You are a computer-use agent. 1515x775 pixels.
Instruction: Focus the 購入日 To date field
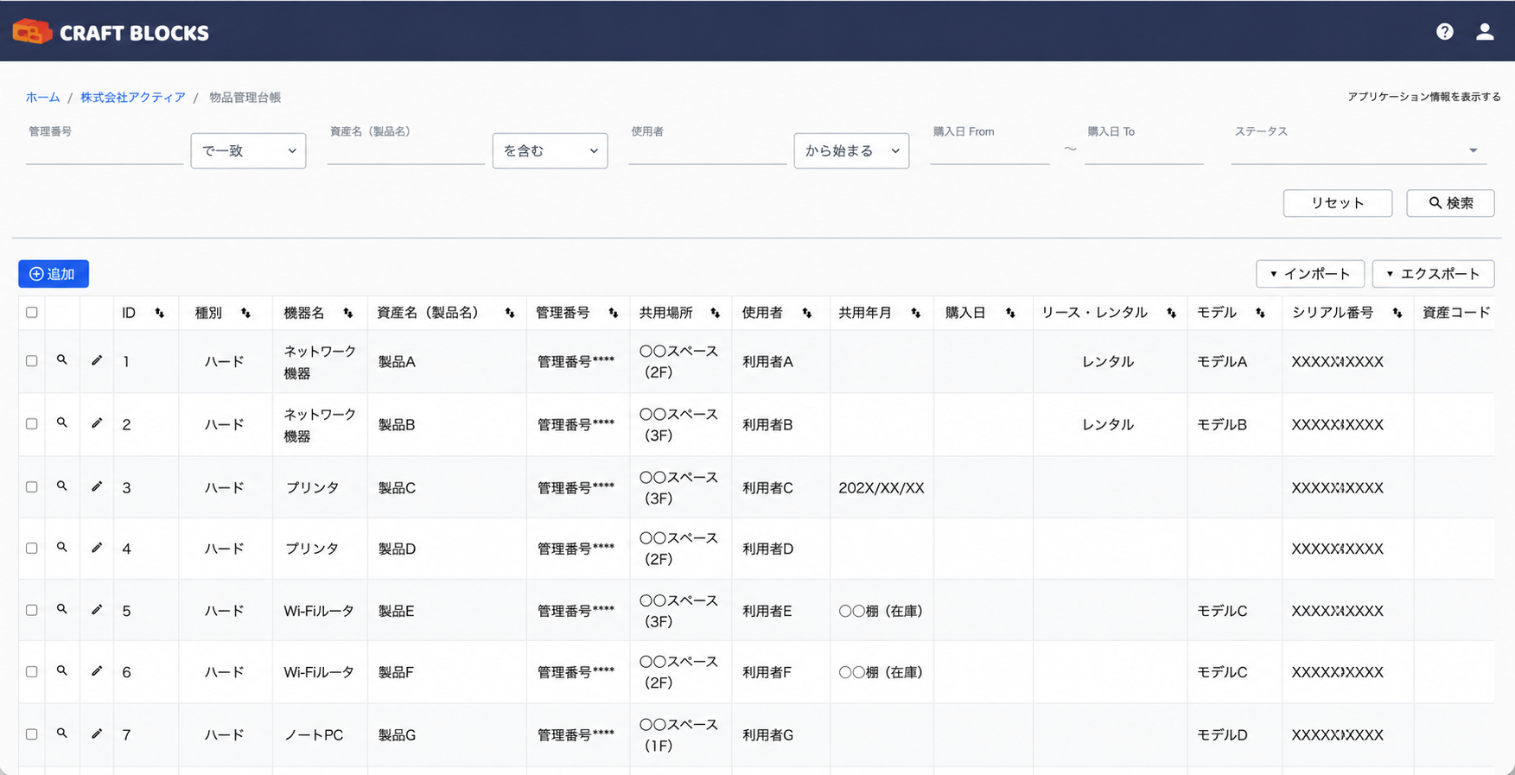[x=1144, y=152]
